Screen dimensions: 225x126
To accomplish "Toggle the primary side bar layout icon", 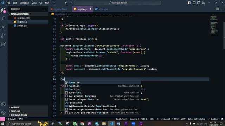I will point(189,3).
